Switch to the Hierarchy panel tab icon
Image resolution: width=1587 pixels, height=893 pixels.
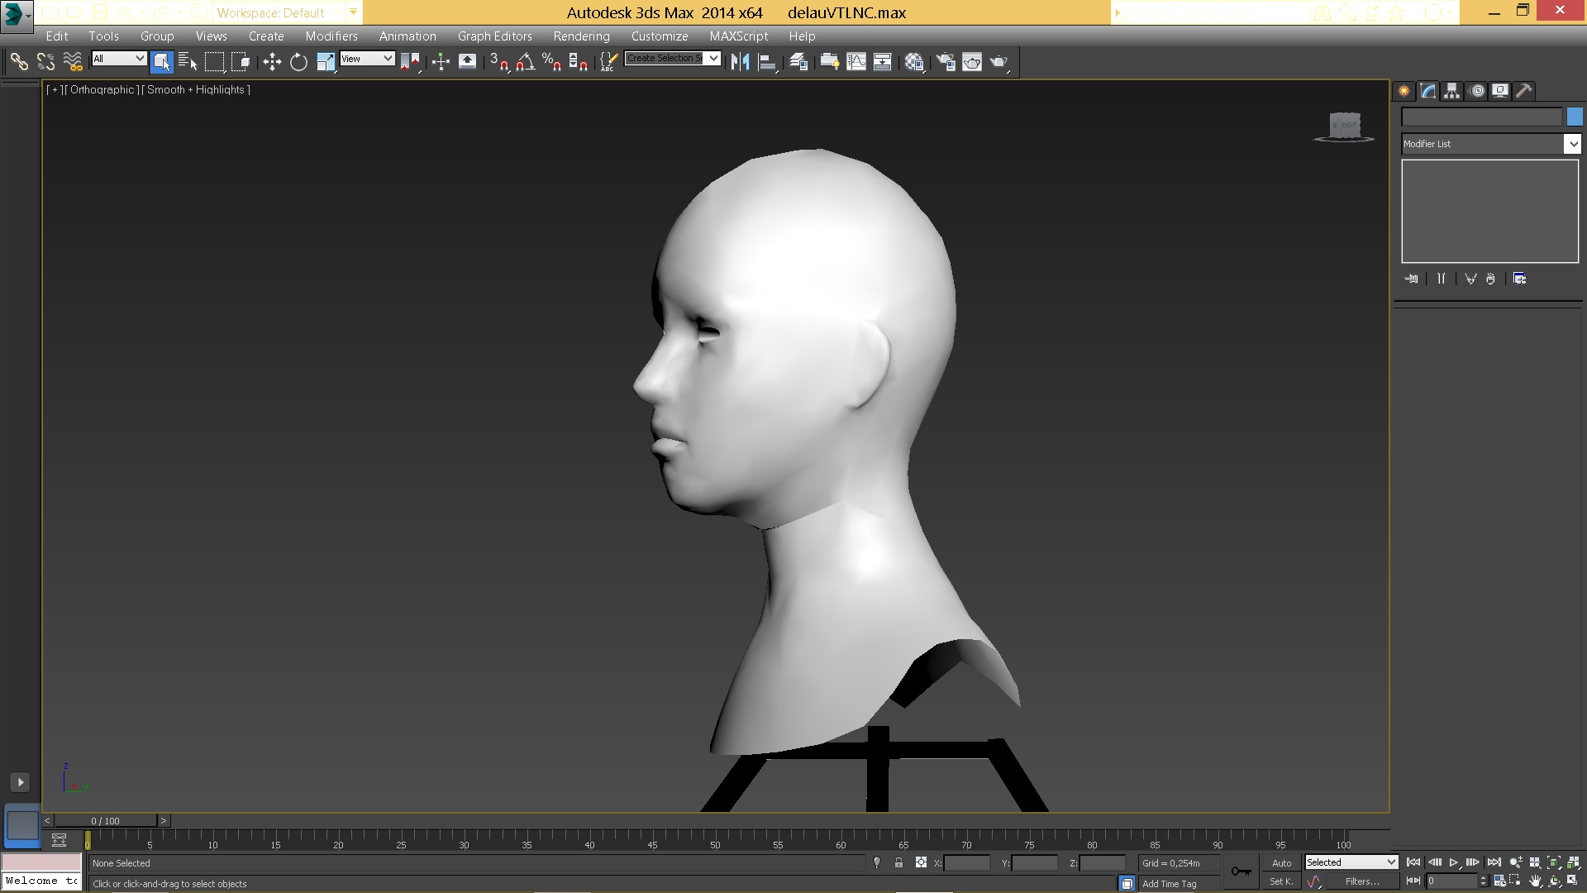pos(1451,91)
